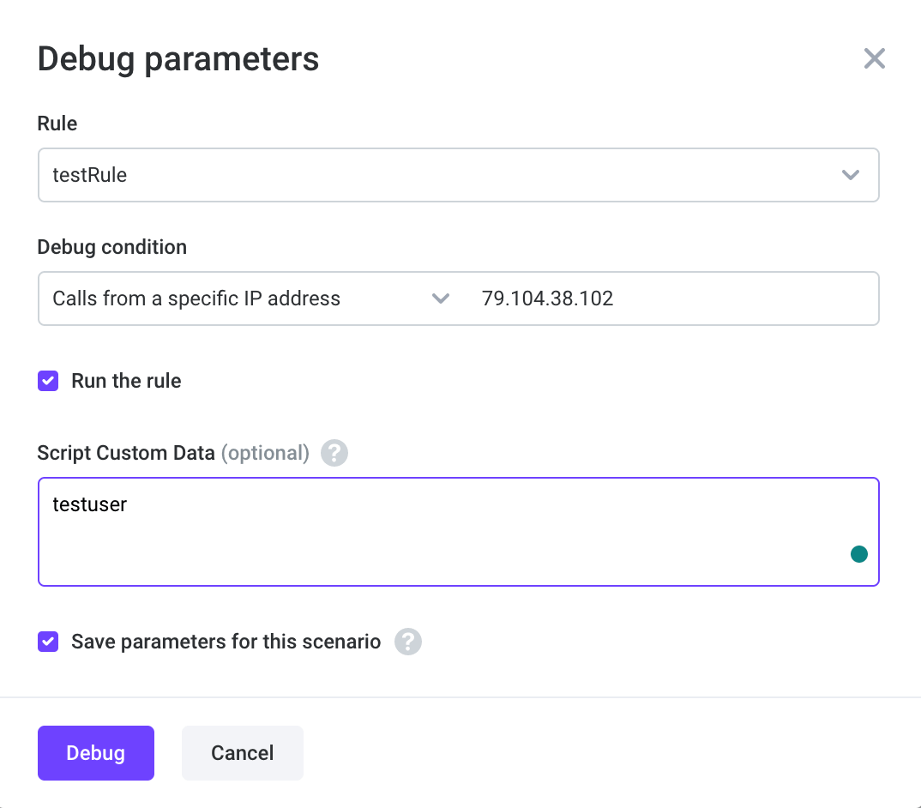
Task: Select the checkmark icon next to Run the rule
Action: [48, 381]
